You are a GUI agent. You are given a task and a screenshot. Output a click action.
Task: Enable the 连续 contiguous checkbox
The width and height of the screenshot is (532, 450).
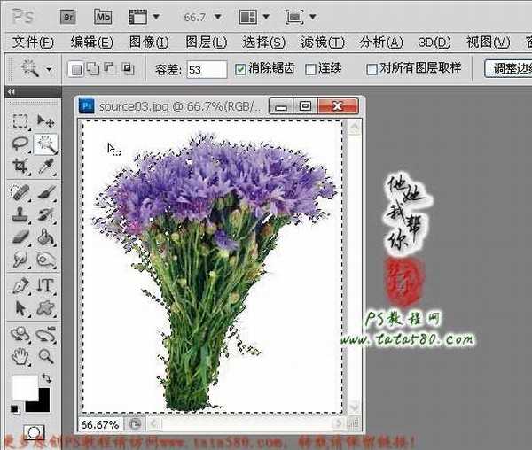click(310, 68)
